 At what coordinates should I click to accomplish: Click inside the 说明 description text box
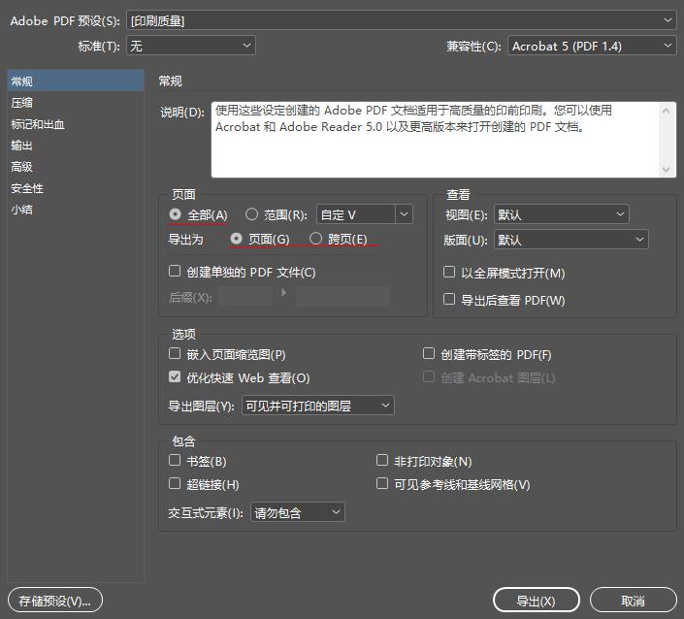click(437, 140)
